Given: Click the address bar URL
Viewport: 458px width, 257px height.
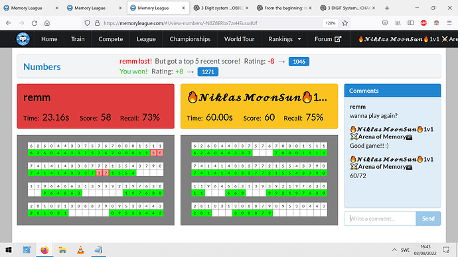Looking at the screenshot, I should [181, 23].
